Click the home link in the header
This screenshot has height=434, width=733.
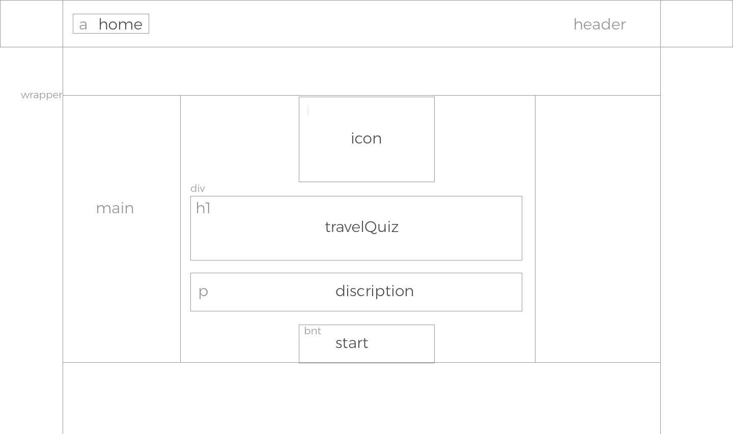111,24
